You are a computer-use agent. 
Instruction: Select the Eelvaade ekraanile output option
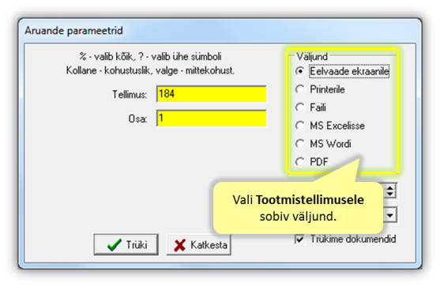click(300, 71)
